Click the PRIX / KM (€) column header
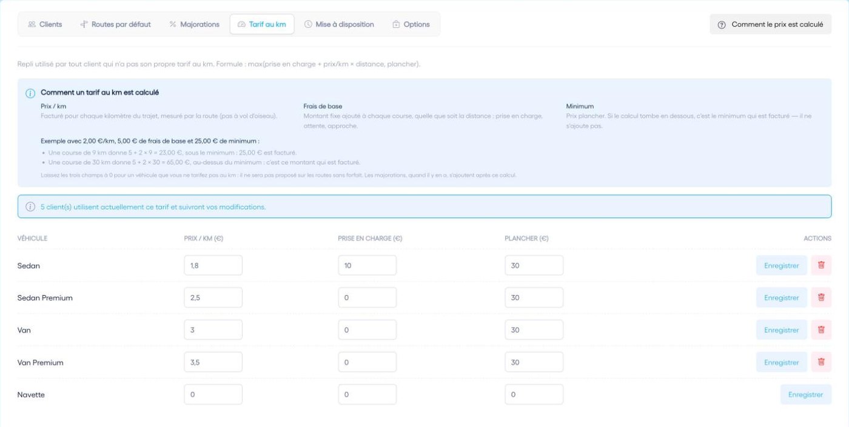Viewport: 849px width, 427px height. (204, 239)
